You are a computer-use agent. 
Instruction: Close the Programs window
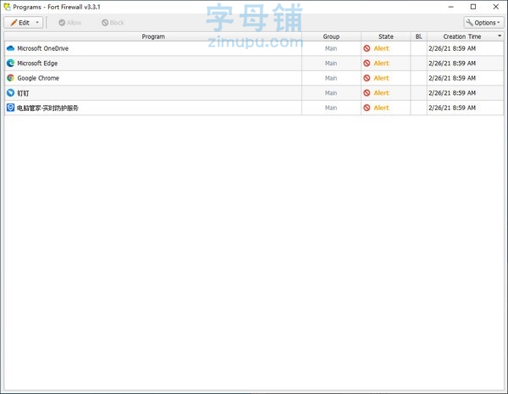(x=495, y=7)
